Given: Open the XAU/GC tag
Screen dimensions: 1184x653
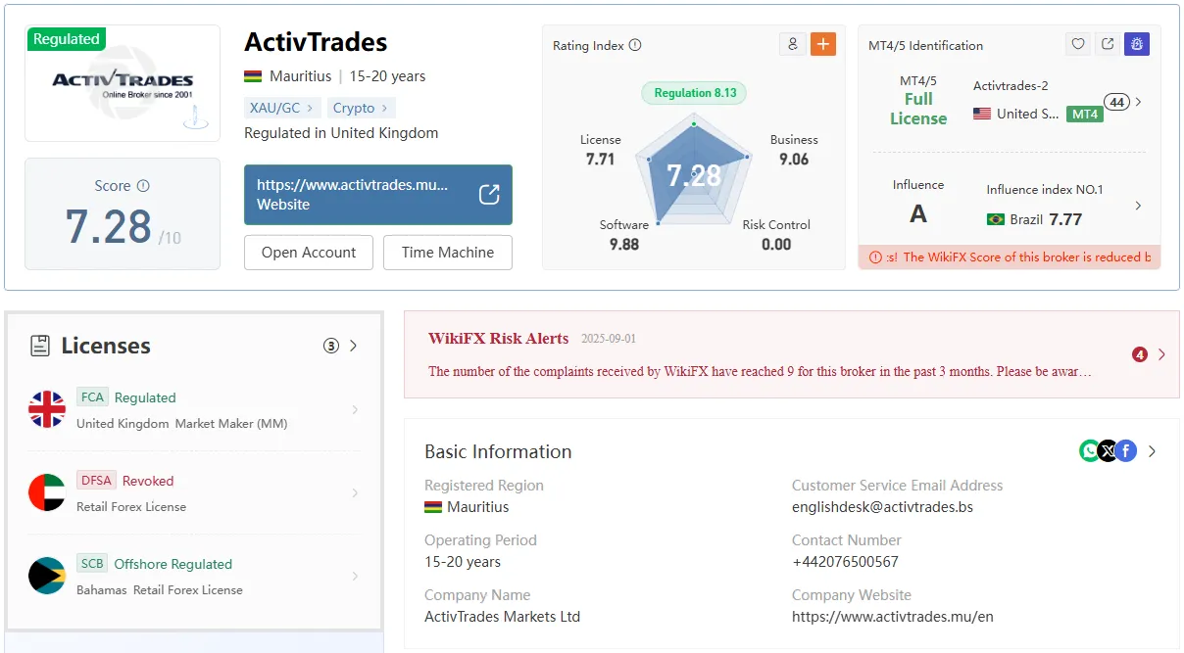Looking at the screenshot, I should (281, 108).
